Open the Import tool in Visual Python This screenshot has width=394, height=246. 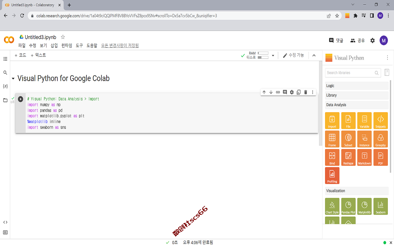pyautogui.click(x=332, y=121)
